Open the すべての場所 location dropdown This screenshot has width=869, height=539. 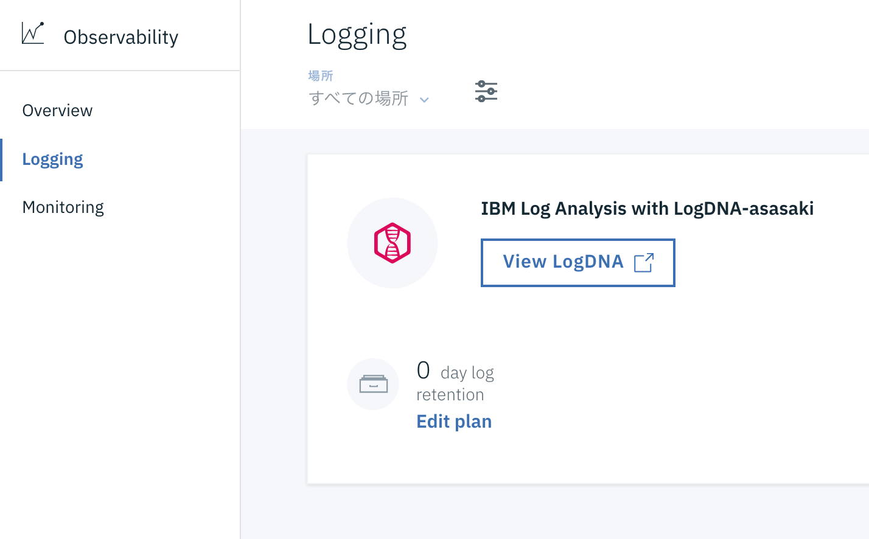359,99
